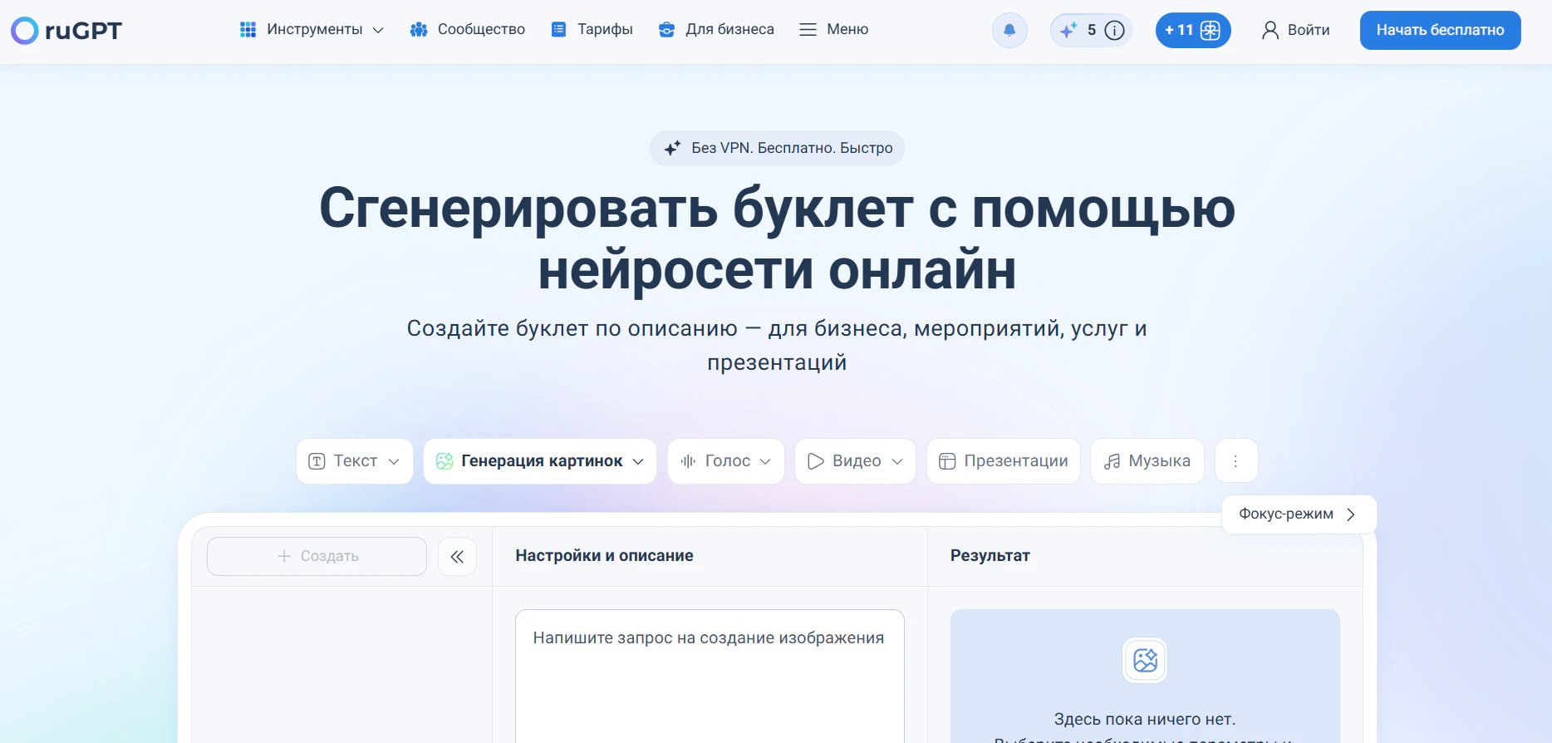Open the ruGPT logo home link
Image resolution: width=1552 pixels, height=743 pixels.
click(66, 31)
